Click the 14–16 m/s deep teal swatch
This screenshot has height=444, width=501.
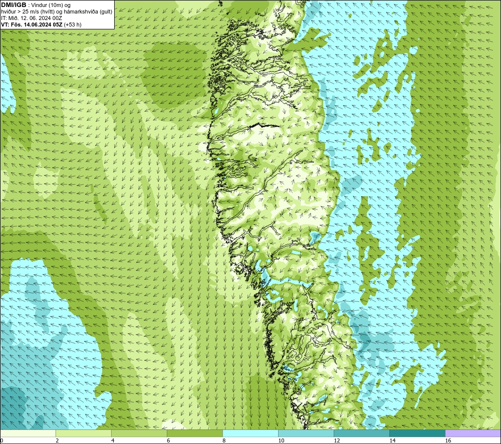[417, 433]
